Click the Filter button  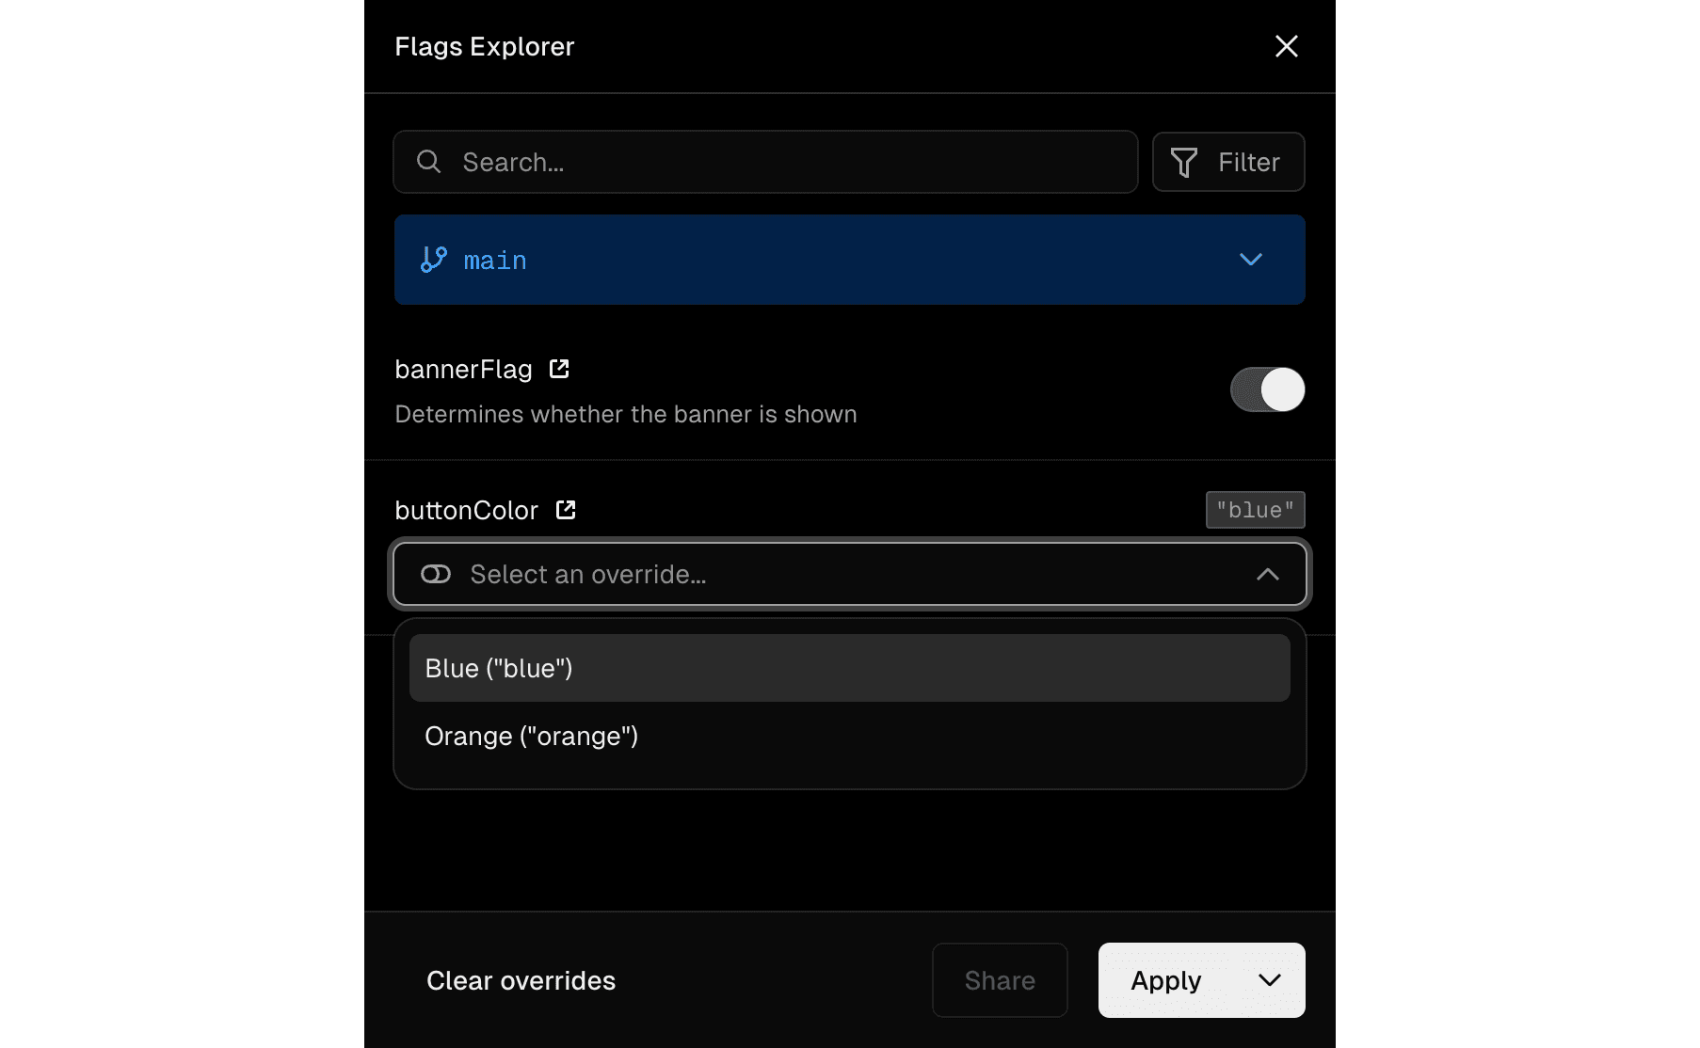coord(1227,162)
